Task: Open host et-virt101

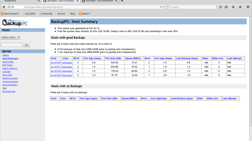Action: click(56, 66)
